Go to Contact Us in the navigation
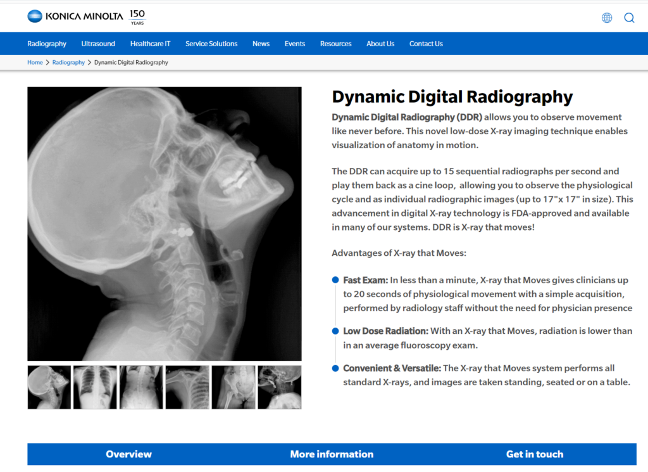Image resolution: width=648 pixels, height=472 pixels. point(426,44)
